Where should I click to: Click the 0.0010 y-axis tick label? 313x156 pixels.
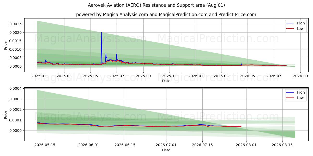point(15,49)
